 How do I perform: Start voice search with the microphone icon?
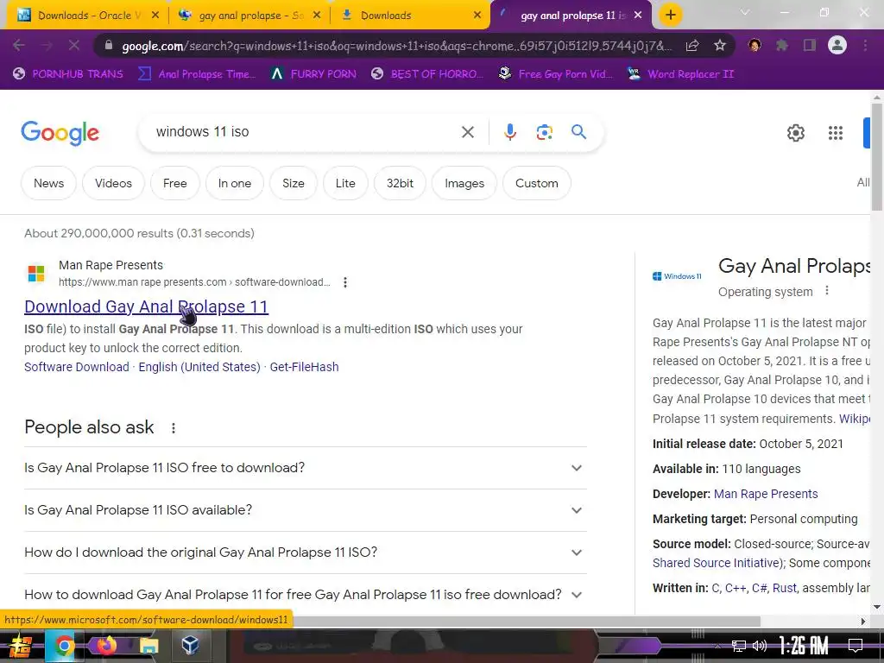pos(509,132)
